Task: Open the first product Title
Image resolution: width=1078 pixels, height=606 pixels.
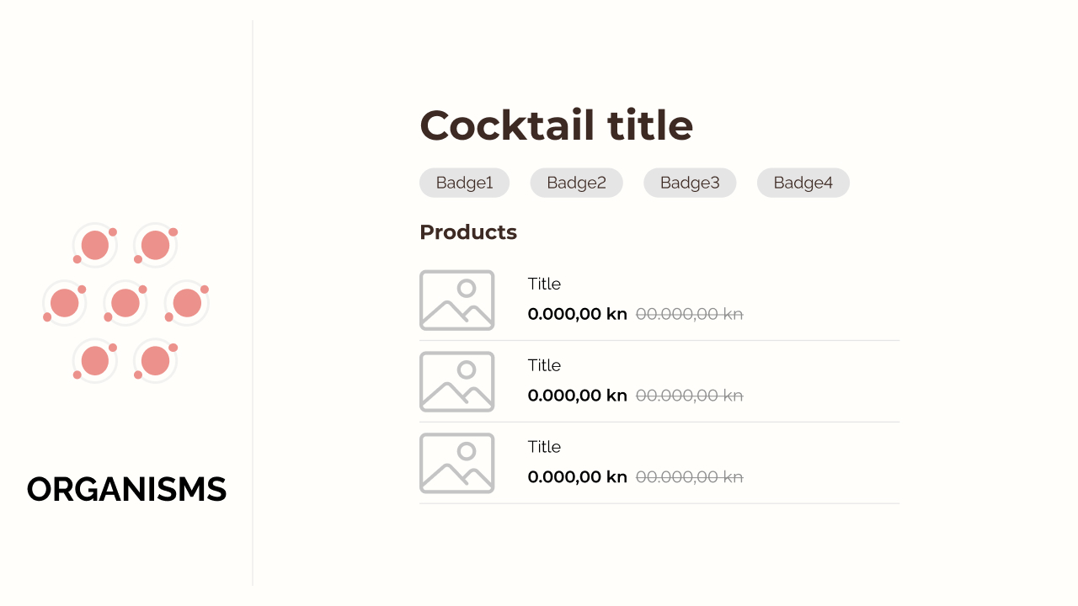Action: click(x=544, y=284)
